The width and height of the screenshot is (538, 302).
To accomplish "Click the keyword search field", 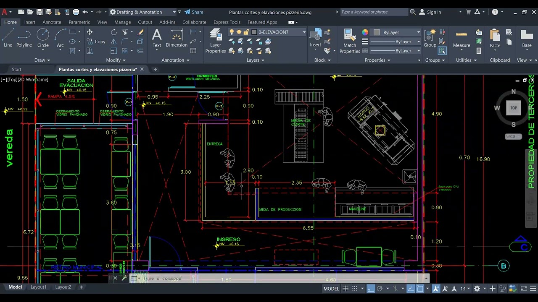I will (373, 12).
